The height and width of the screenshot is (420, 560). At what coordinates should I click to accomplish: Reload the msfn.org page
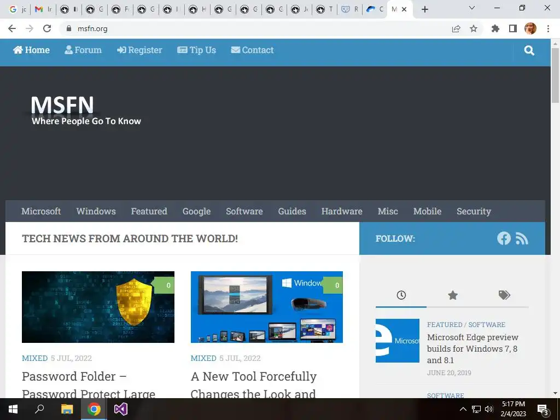point(47,28)
